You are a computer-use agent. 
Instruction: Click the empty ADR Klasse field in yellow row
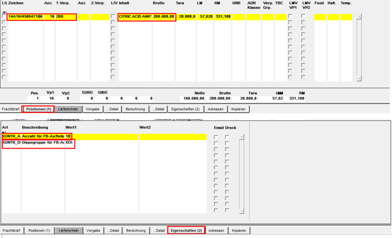[x=253, y=17]
